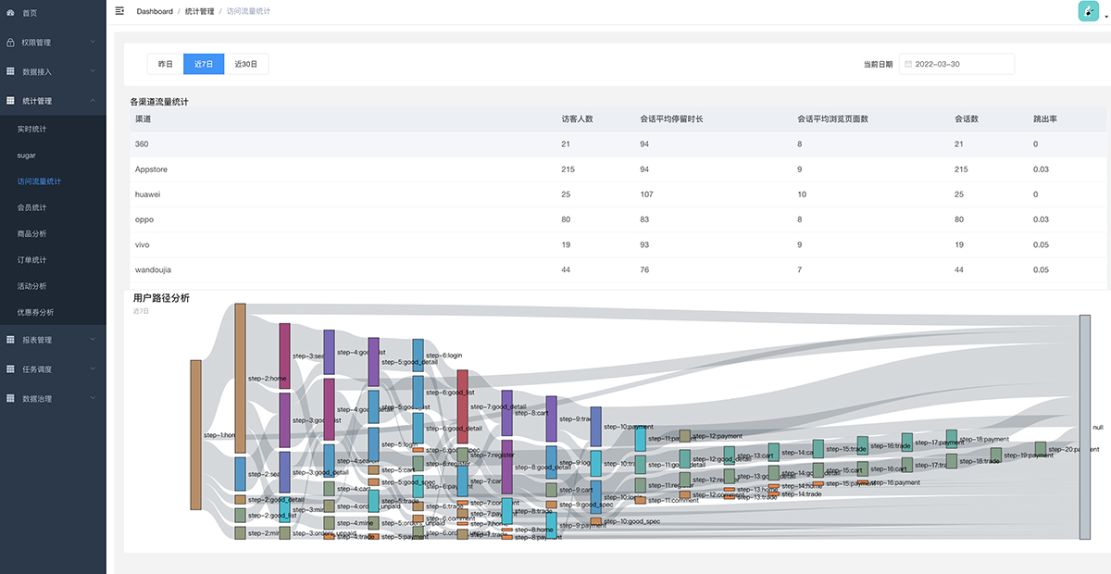Click the step-18:payment Sankey node
The height and width of the screenshot is (574, 1111).
pos(951,439)
